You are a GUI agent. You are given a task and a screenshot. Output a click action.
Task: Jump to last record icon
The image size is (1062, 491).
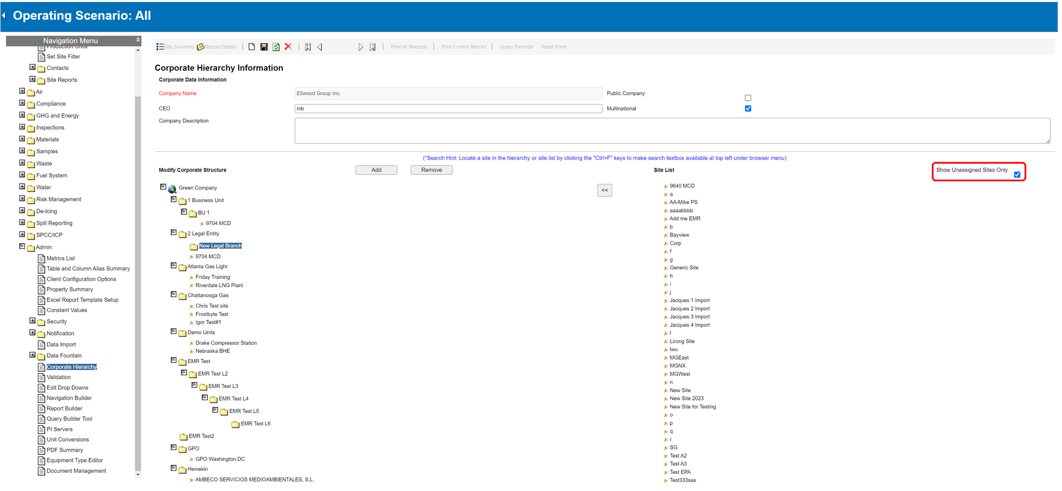click(x=373, y=47)
